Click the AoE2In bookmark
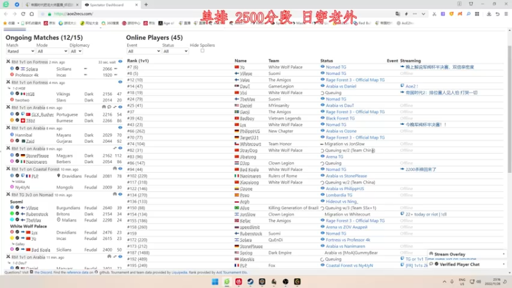 pos(405,23)
